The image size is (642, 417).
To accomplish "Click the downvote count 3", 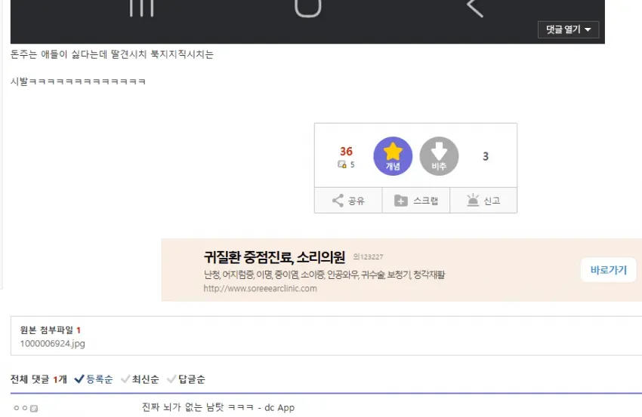I will point(486,156).
